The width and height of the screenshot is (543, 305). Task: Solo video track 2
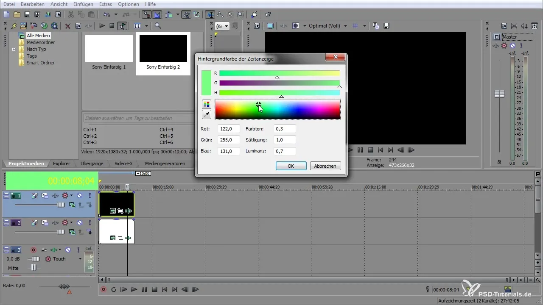[x=90, y=222]
